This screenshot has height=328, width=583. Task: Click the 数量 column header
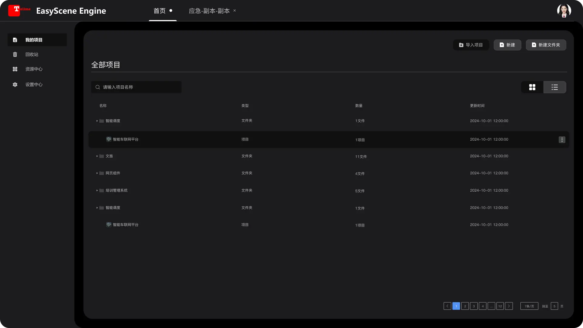point(359,106)
